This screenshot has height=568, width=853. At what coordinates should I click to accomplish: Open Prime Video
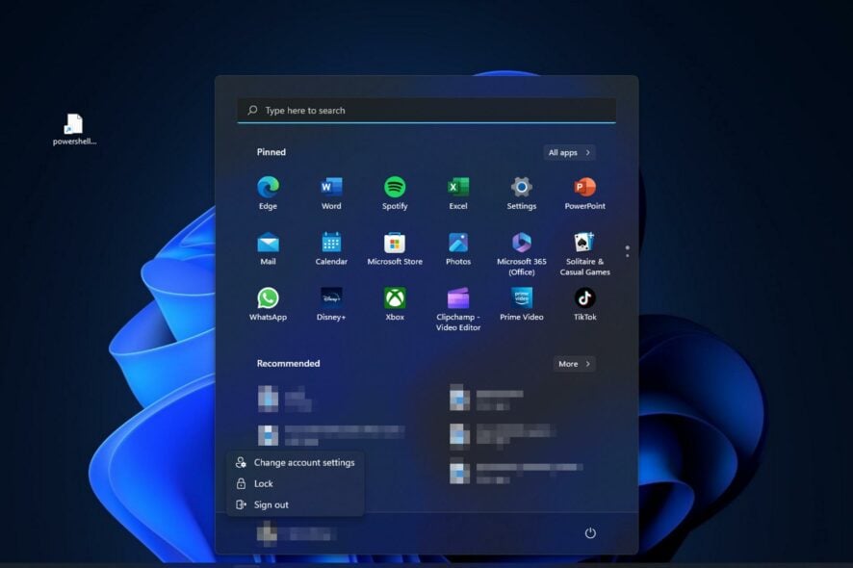[521, 304]
